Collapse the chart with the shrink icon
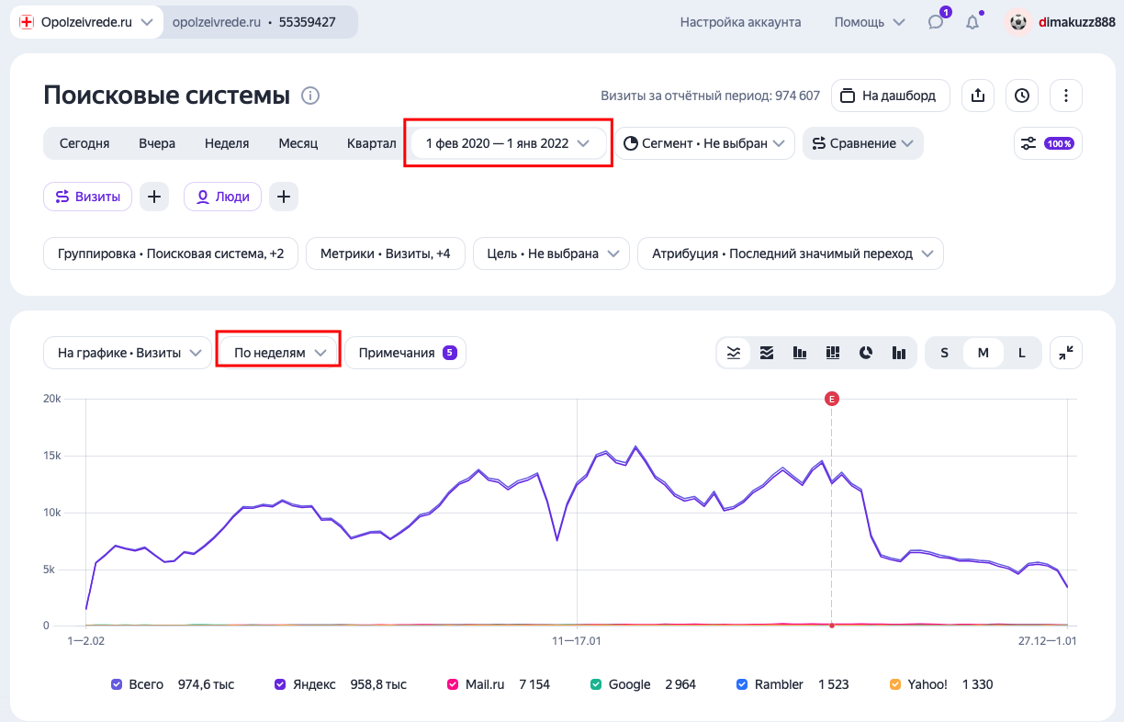This screenshot has height=722, width=1124. pyautogui.click(x=1065, y=353)
